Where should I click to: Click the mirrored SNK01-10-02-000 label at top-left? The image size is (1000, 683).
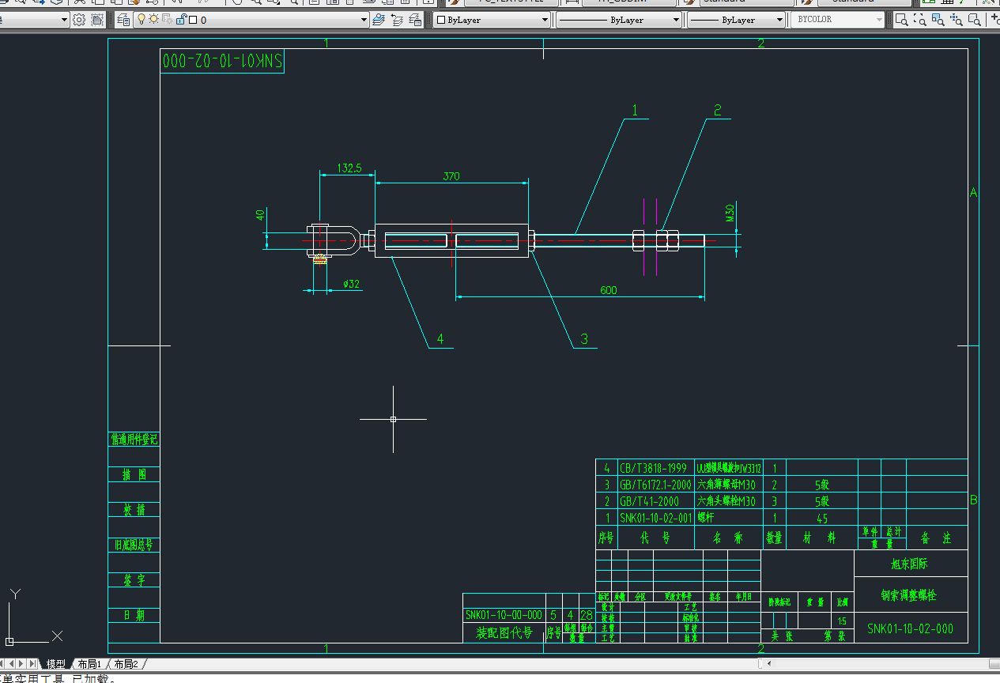[x=222, y=61]
